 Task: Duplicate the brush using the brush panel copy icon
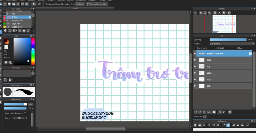[x=28, y=30]
